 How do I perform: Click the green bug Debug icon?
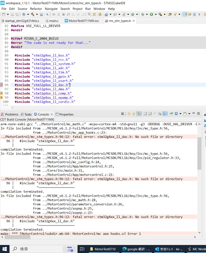click(142, 14)
